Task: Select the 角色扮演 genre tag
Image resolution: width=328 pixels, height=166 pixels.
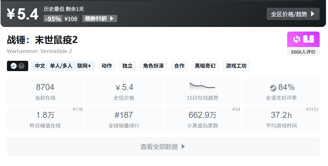Action: point(153,66)
